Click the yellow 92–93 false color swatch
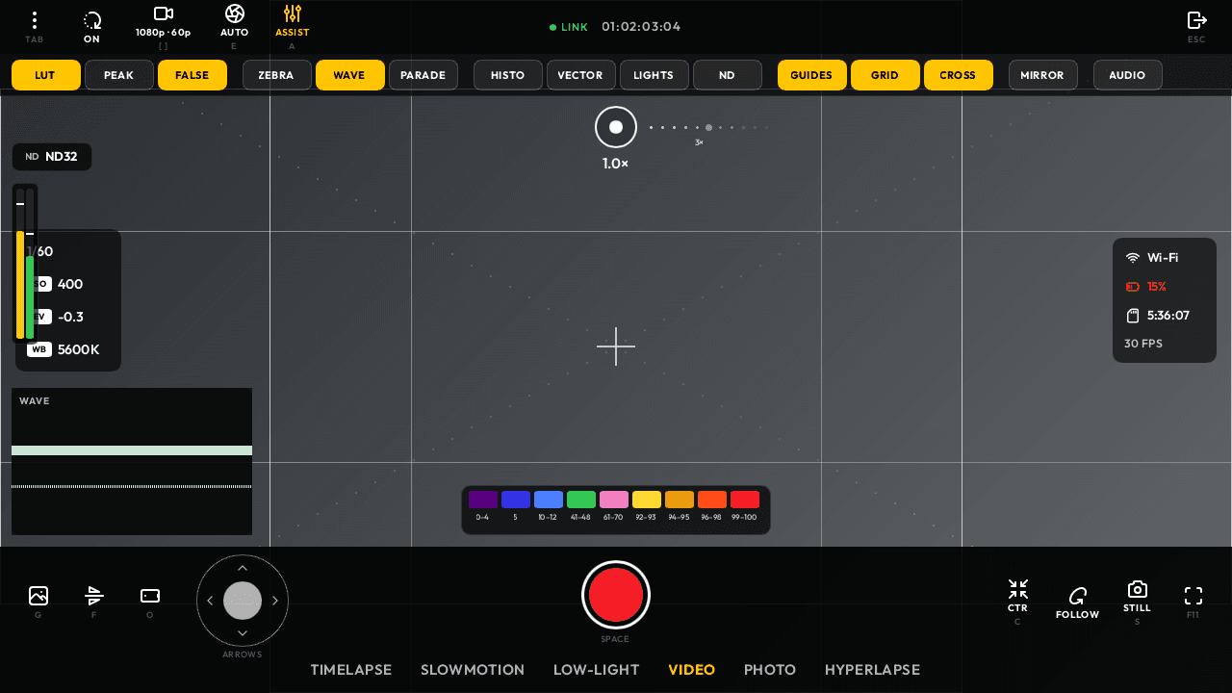1232x693 pixels. [x=647, y=500]
